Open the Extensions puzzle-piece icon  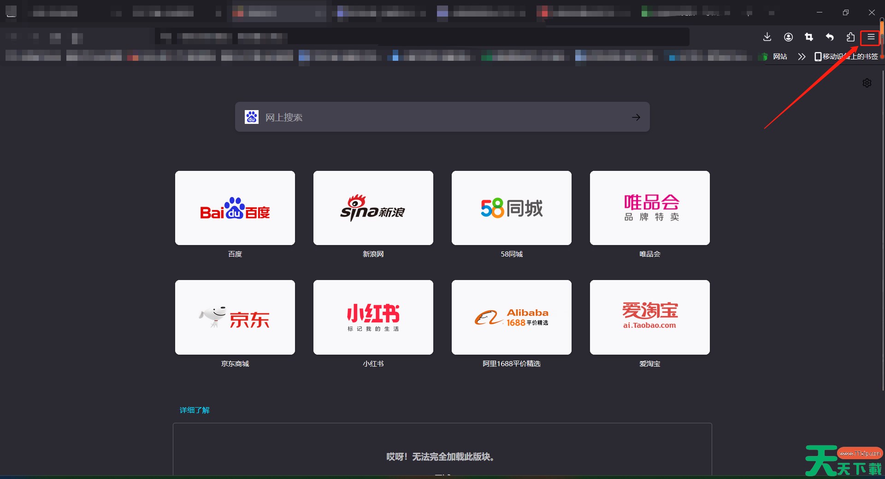(850, 37)
